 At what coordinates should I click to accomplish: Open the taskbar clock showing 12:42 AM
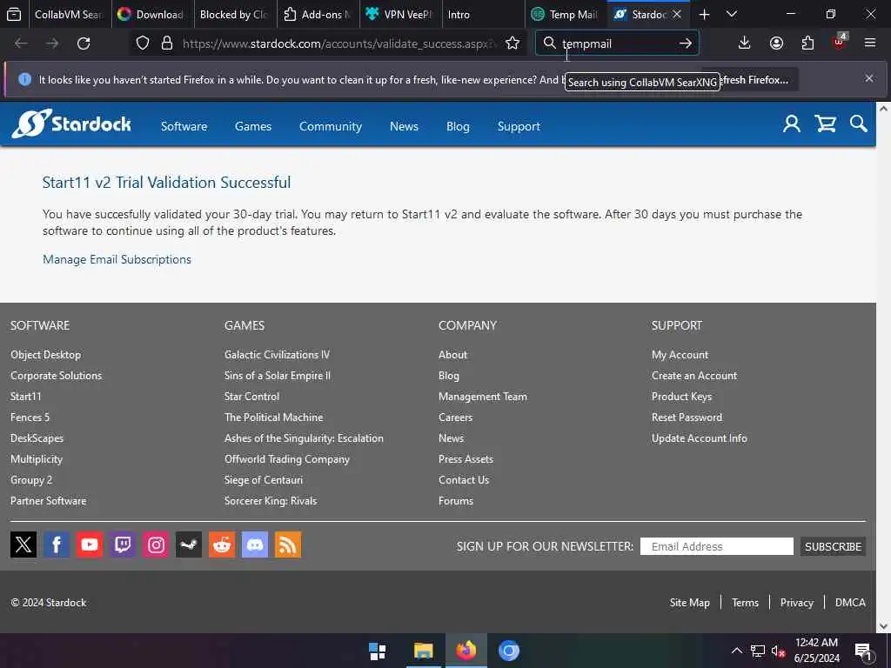[816, 651]
